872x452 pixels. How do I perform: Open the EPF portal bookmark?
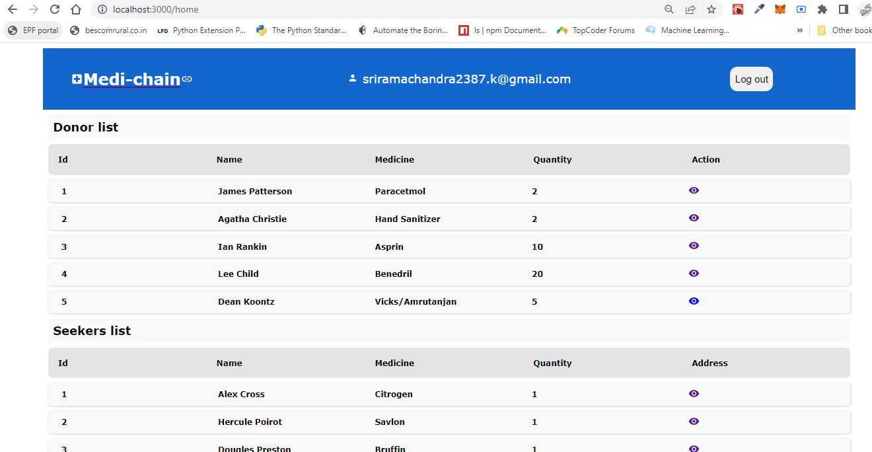tap(33, 30)
